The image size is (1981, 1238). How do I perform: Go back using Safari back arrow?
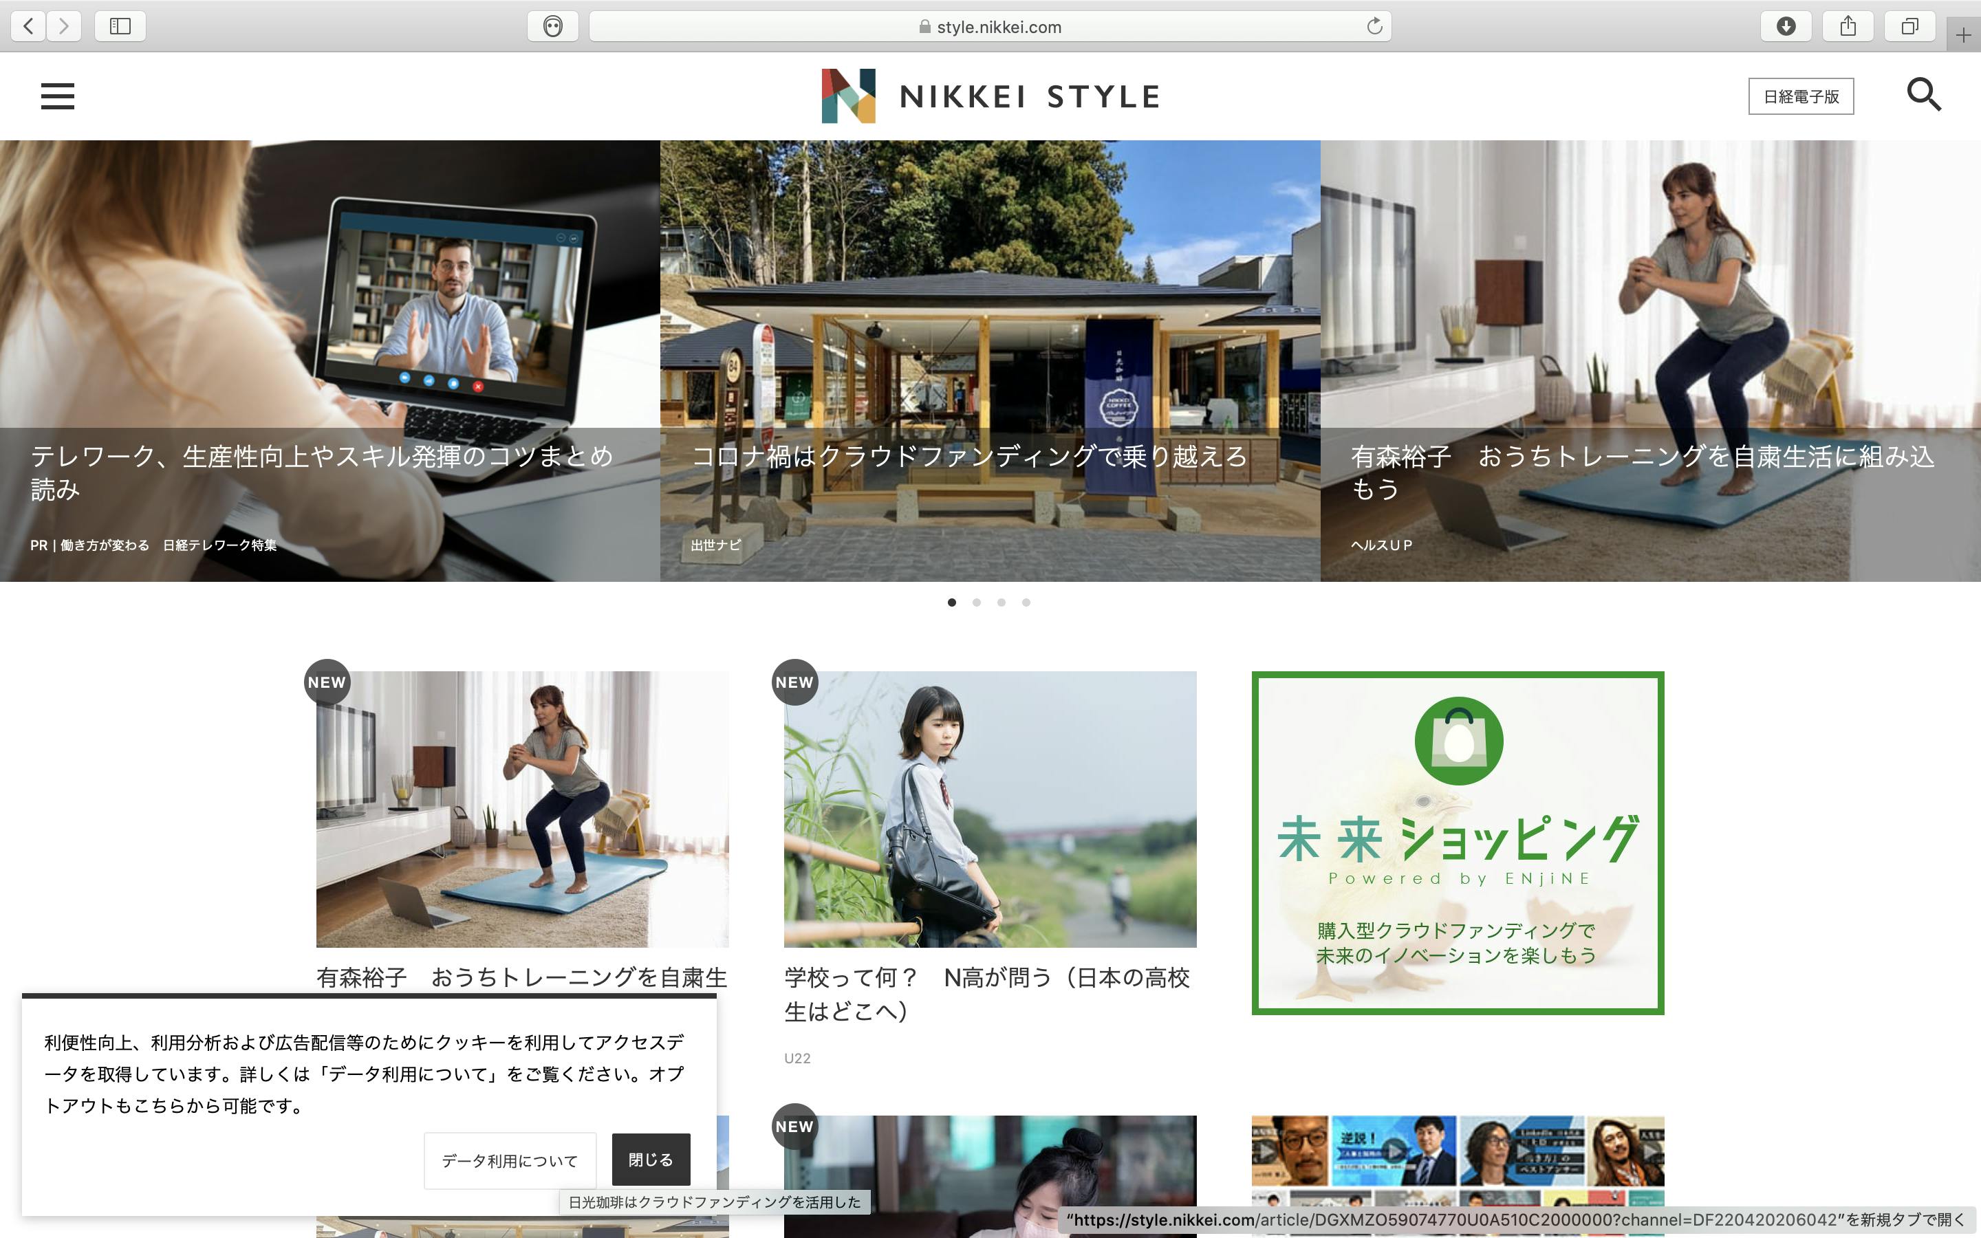[29, 26]
